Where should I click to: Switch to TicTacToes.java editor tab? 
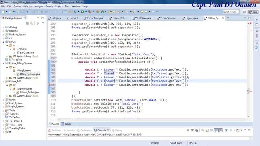pos(94,18)
